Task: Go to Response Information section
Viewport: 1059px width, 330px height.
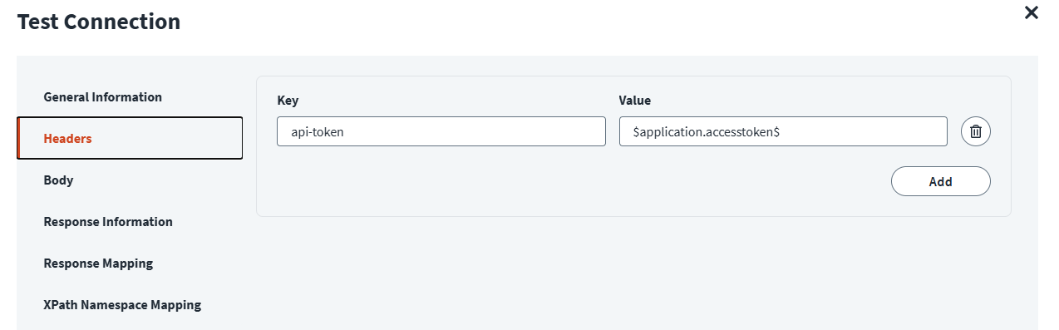Action: [x=108, y=222]
